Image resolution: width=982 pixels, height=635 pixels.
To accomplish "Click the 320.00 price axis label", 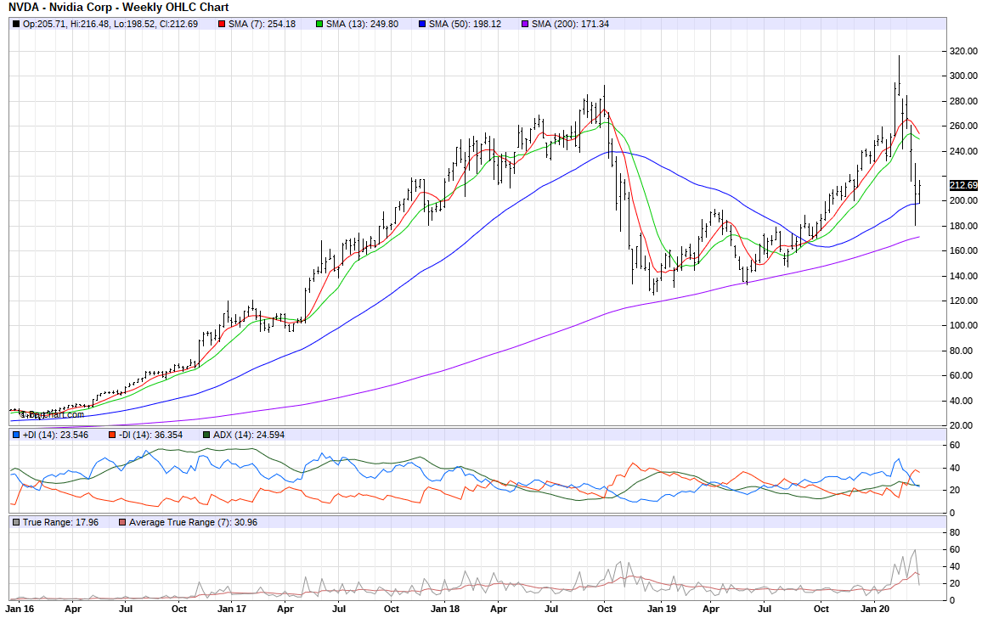I will point(963,51).
